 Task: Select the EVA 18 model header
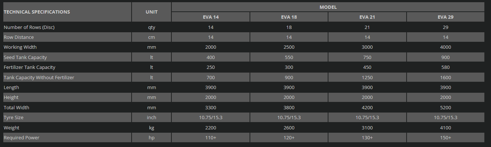click(289, 17)
